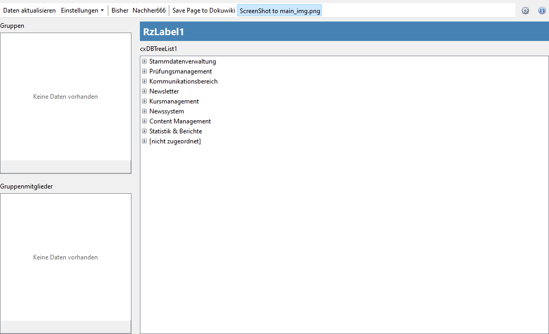Expand the Newsletter tree node
Image resolution: width=549 pixels, height=334 pixels.
coord(144,91)
